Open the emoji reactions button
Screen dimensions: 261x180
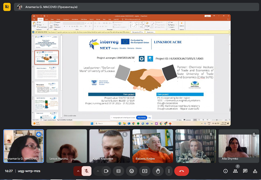[132, 171]
